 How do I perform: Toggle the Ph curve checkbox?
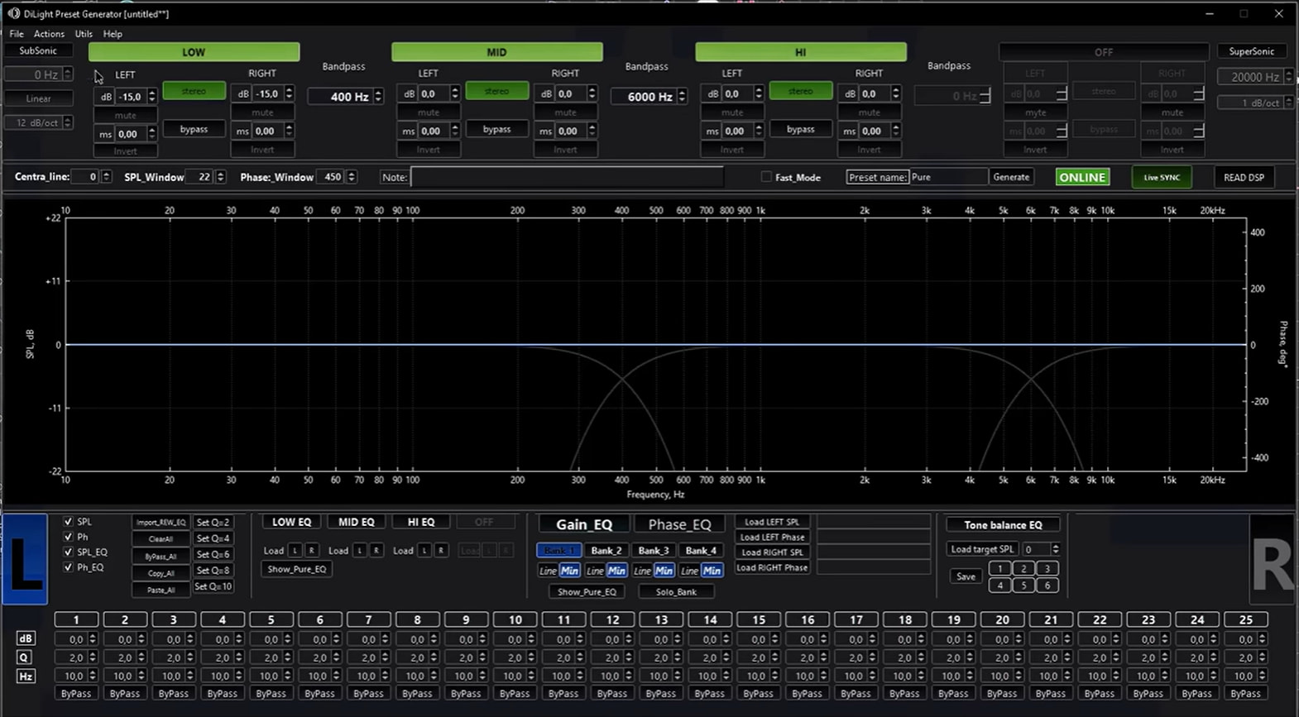click(68, 537)
